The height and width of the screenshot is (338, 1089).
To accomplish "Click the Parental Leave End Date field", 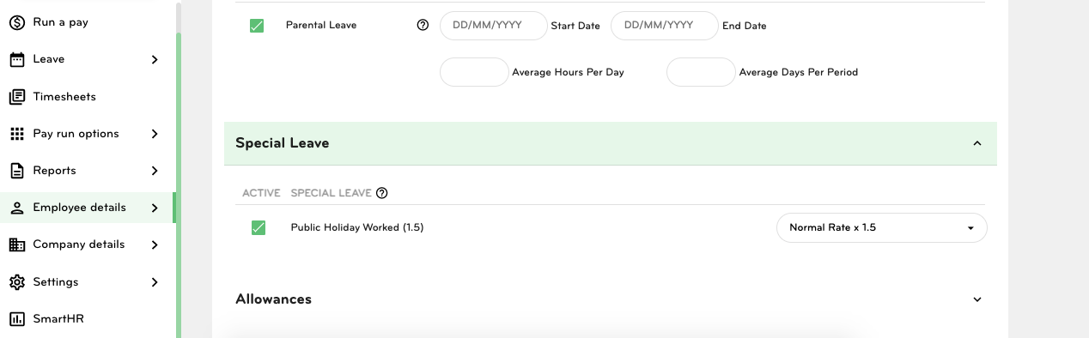I will [x=665, y=26].
